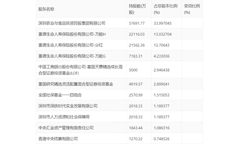
Task: Click the 占总股本比例(%) column header
Action: [x=166, y=9]
